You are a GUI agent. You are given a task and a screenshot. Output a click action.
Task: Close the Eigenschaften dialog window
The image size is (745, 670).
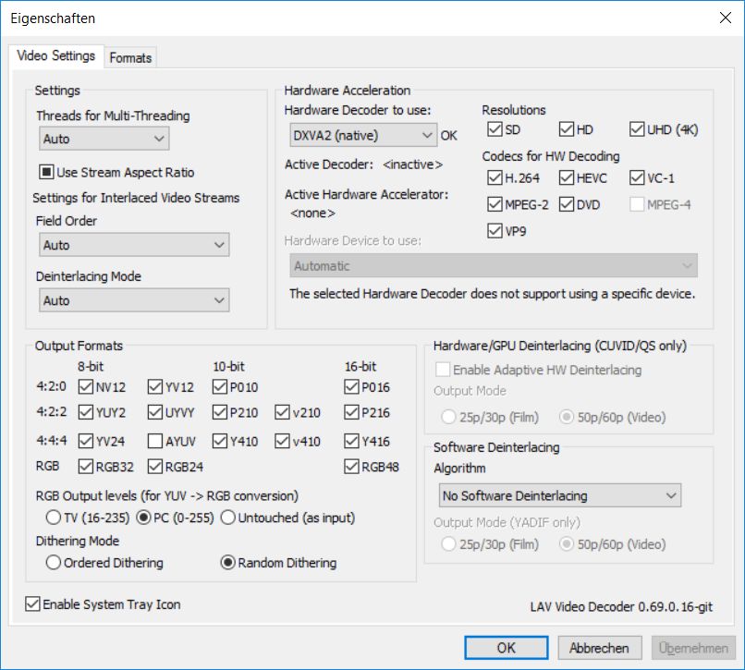[x=723, y=18]
